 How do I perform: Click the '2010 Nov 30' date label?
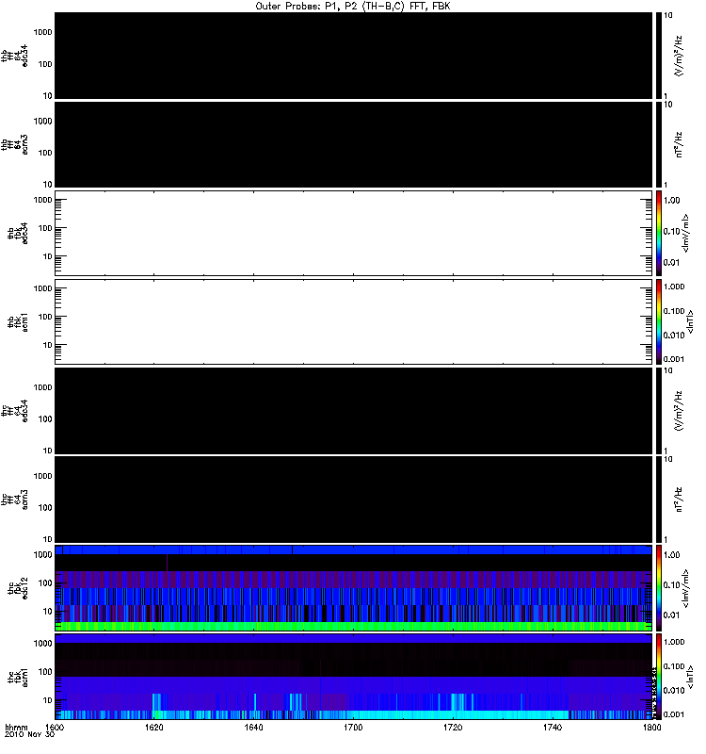pyautogui.click(x=29, y=734)
